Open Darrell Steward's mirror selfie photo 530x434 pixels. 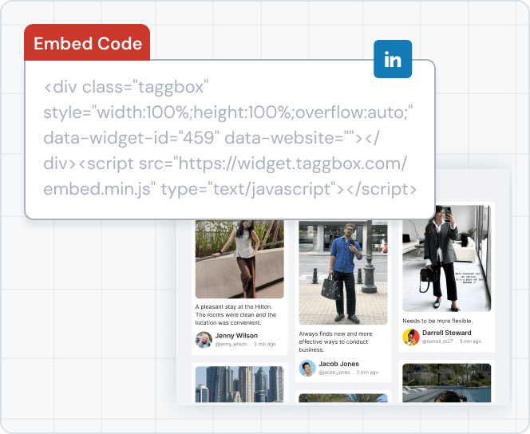point(446,258)
